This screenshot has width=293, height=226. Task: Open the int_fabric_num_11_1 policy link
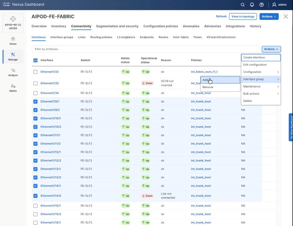point(204,72)
